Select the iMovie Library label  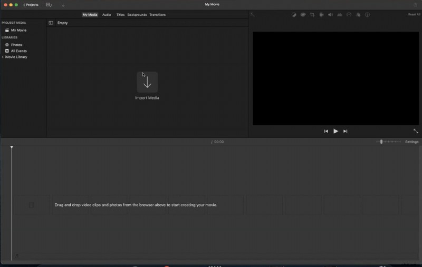click(16, 57)
